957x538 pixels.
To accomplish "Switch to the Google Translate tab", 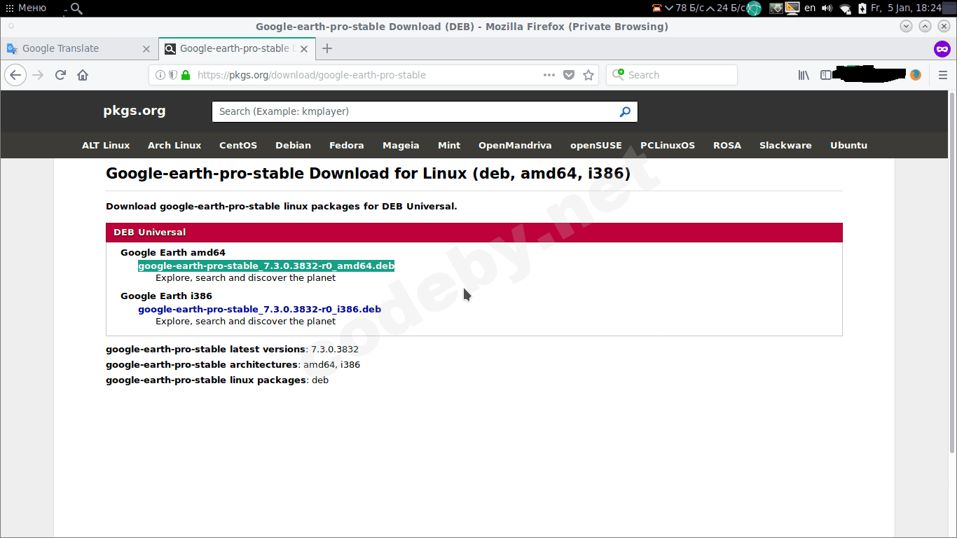I will click(x=78, y=48).
